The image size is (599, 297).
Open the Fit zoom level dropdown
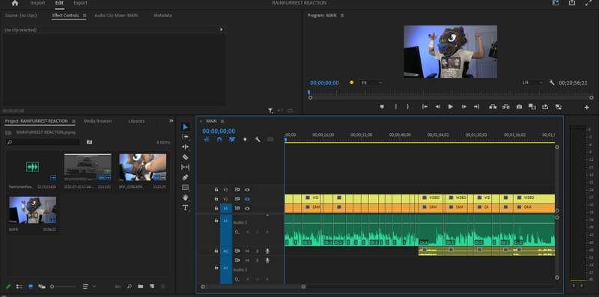tap(371, 82)
